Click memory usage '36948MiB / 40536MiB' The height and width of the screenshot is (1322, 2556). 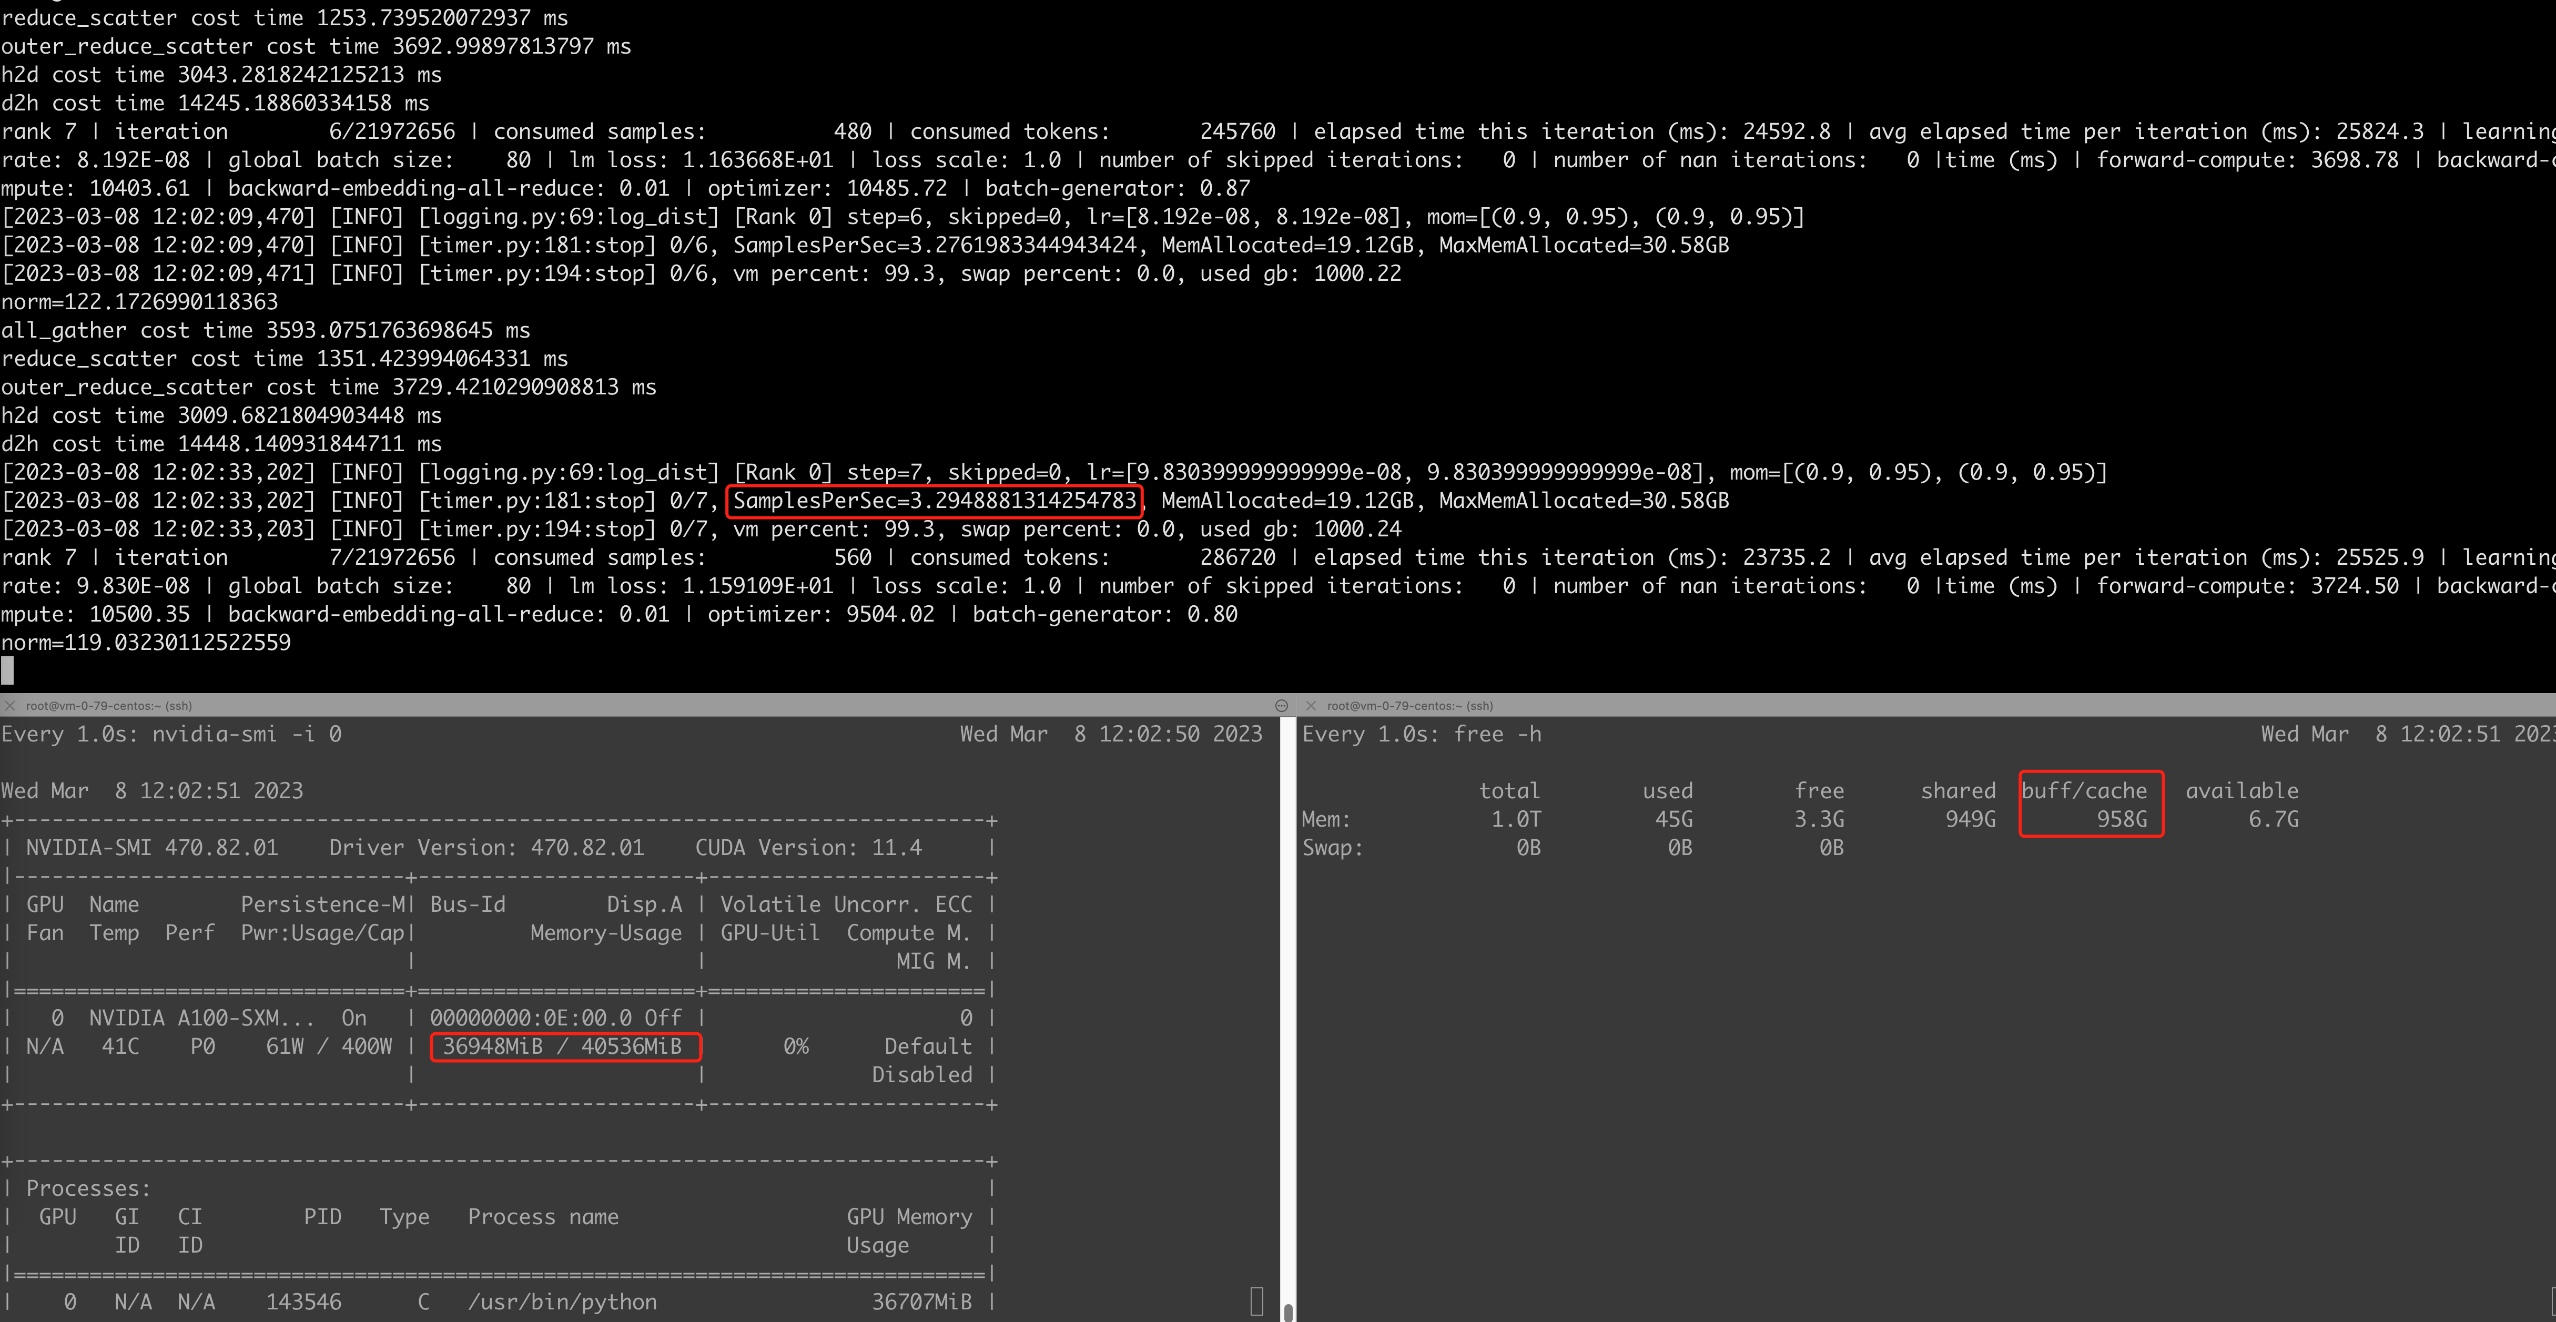tap(563, 1048)
